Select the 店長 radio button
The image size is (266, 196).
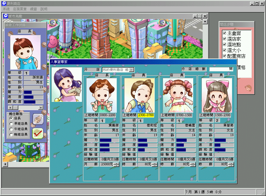(x=11, y=118)
